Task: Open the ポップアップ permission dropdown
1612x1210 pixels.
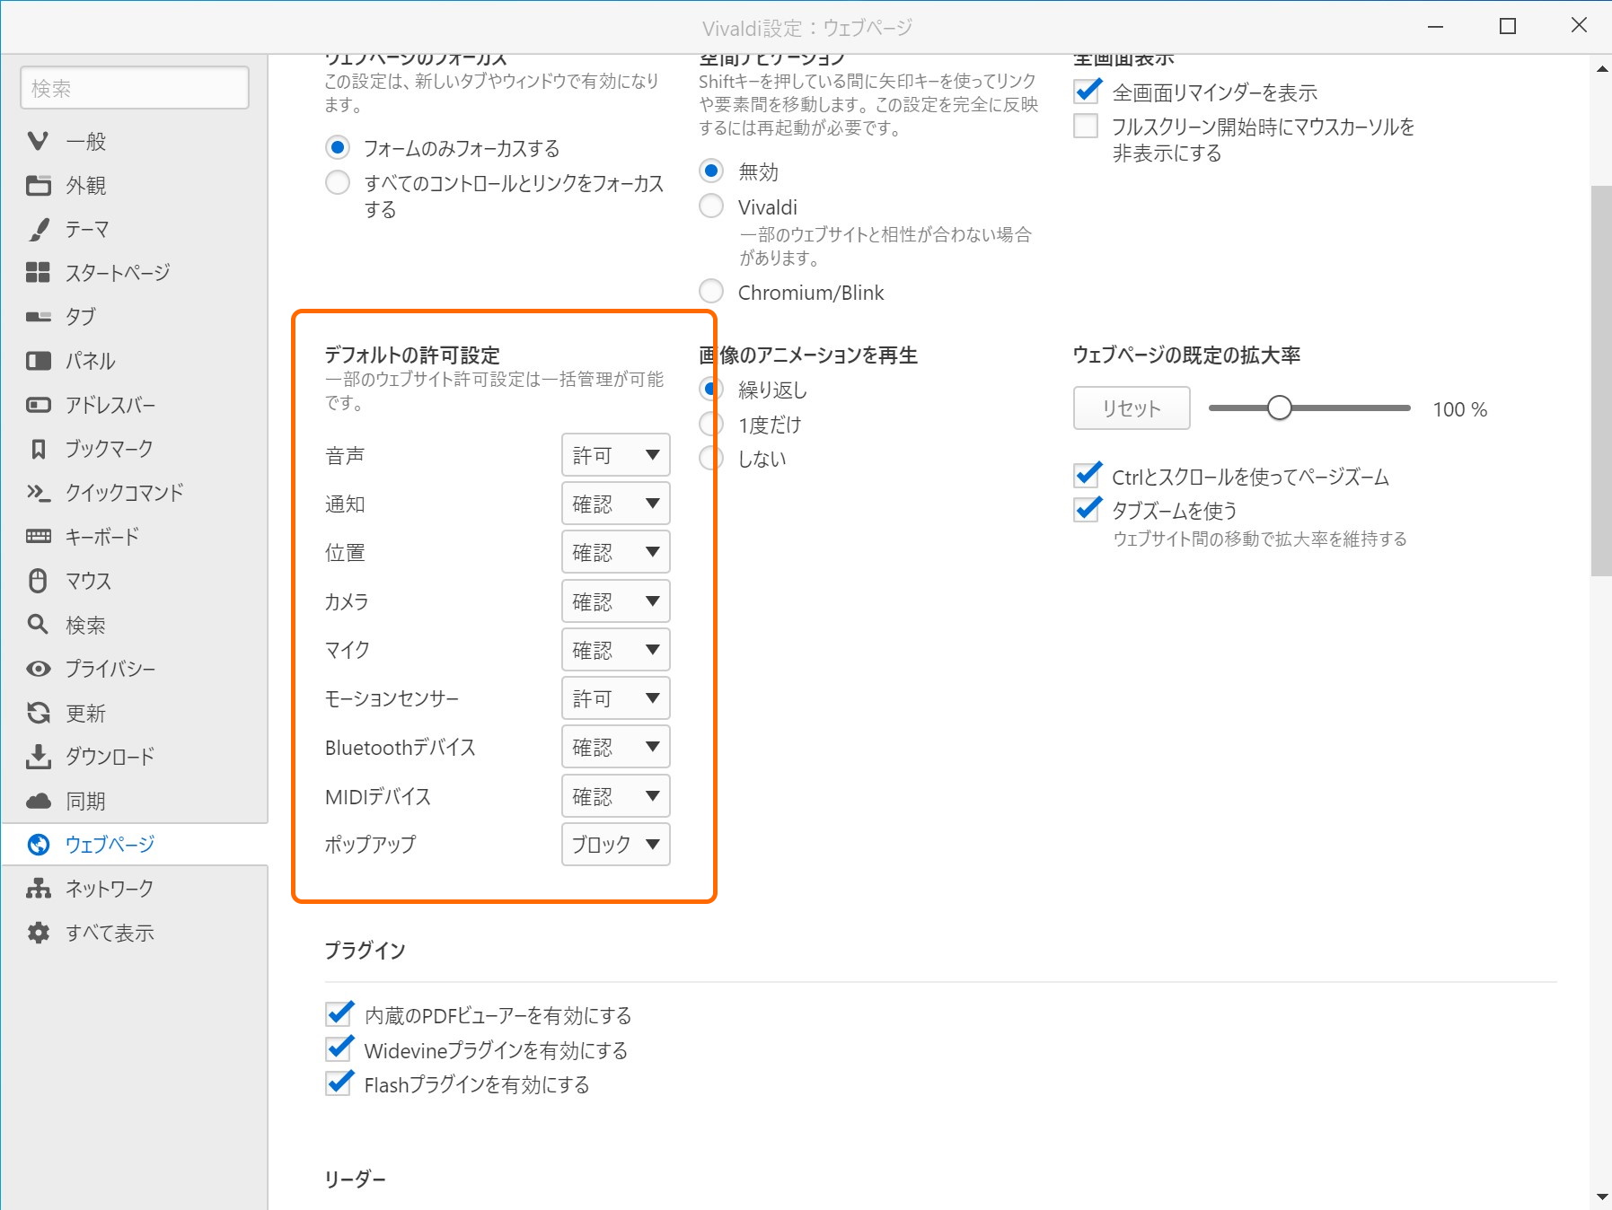Action: [615, 844]
